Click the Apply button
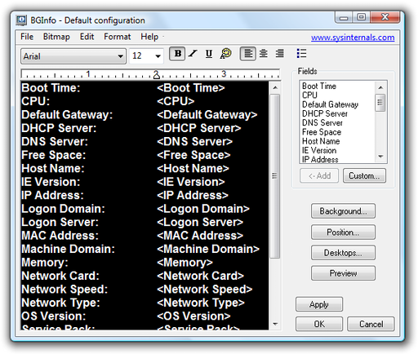 point(319,304)
